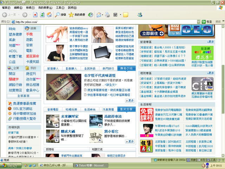Switch to 旅遊摩人 tab
Image resolution: width=225 pixels, height=169 pixels.
point(53,69)
